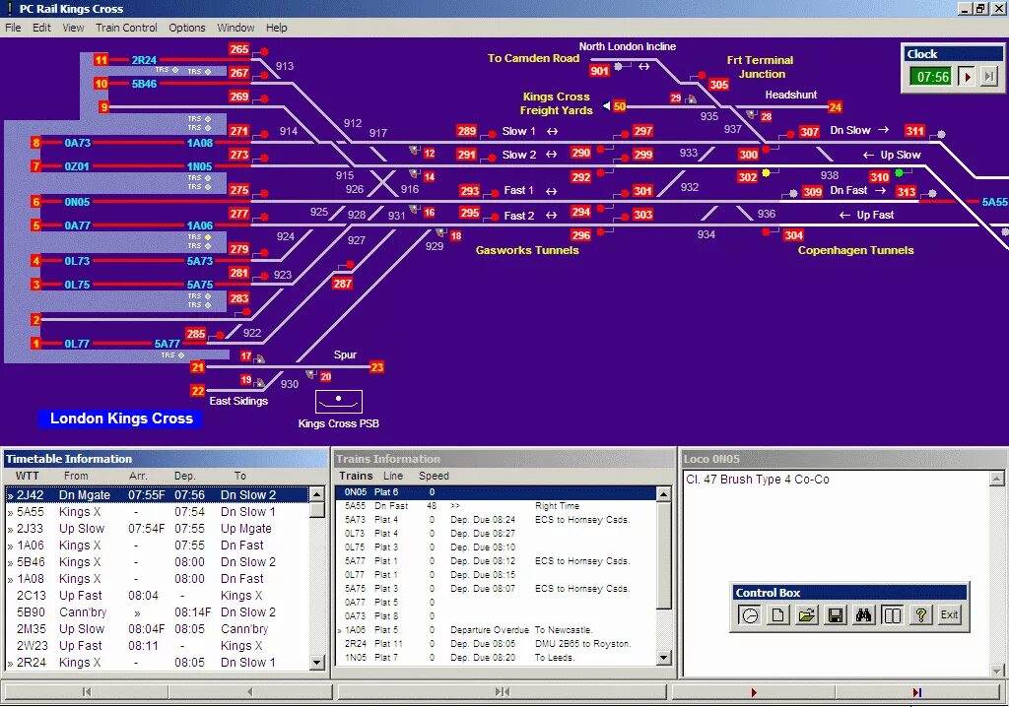Image resolution: width=1009 pixels, height=707 pixels.
Task: Click the centre converging-arrows button in bottom bar
Action: [x=502, y=692]
